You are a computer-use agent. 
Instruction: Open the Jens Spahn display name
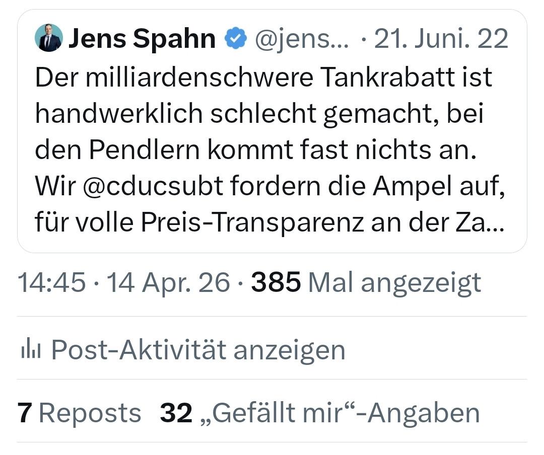point(142,38)
